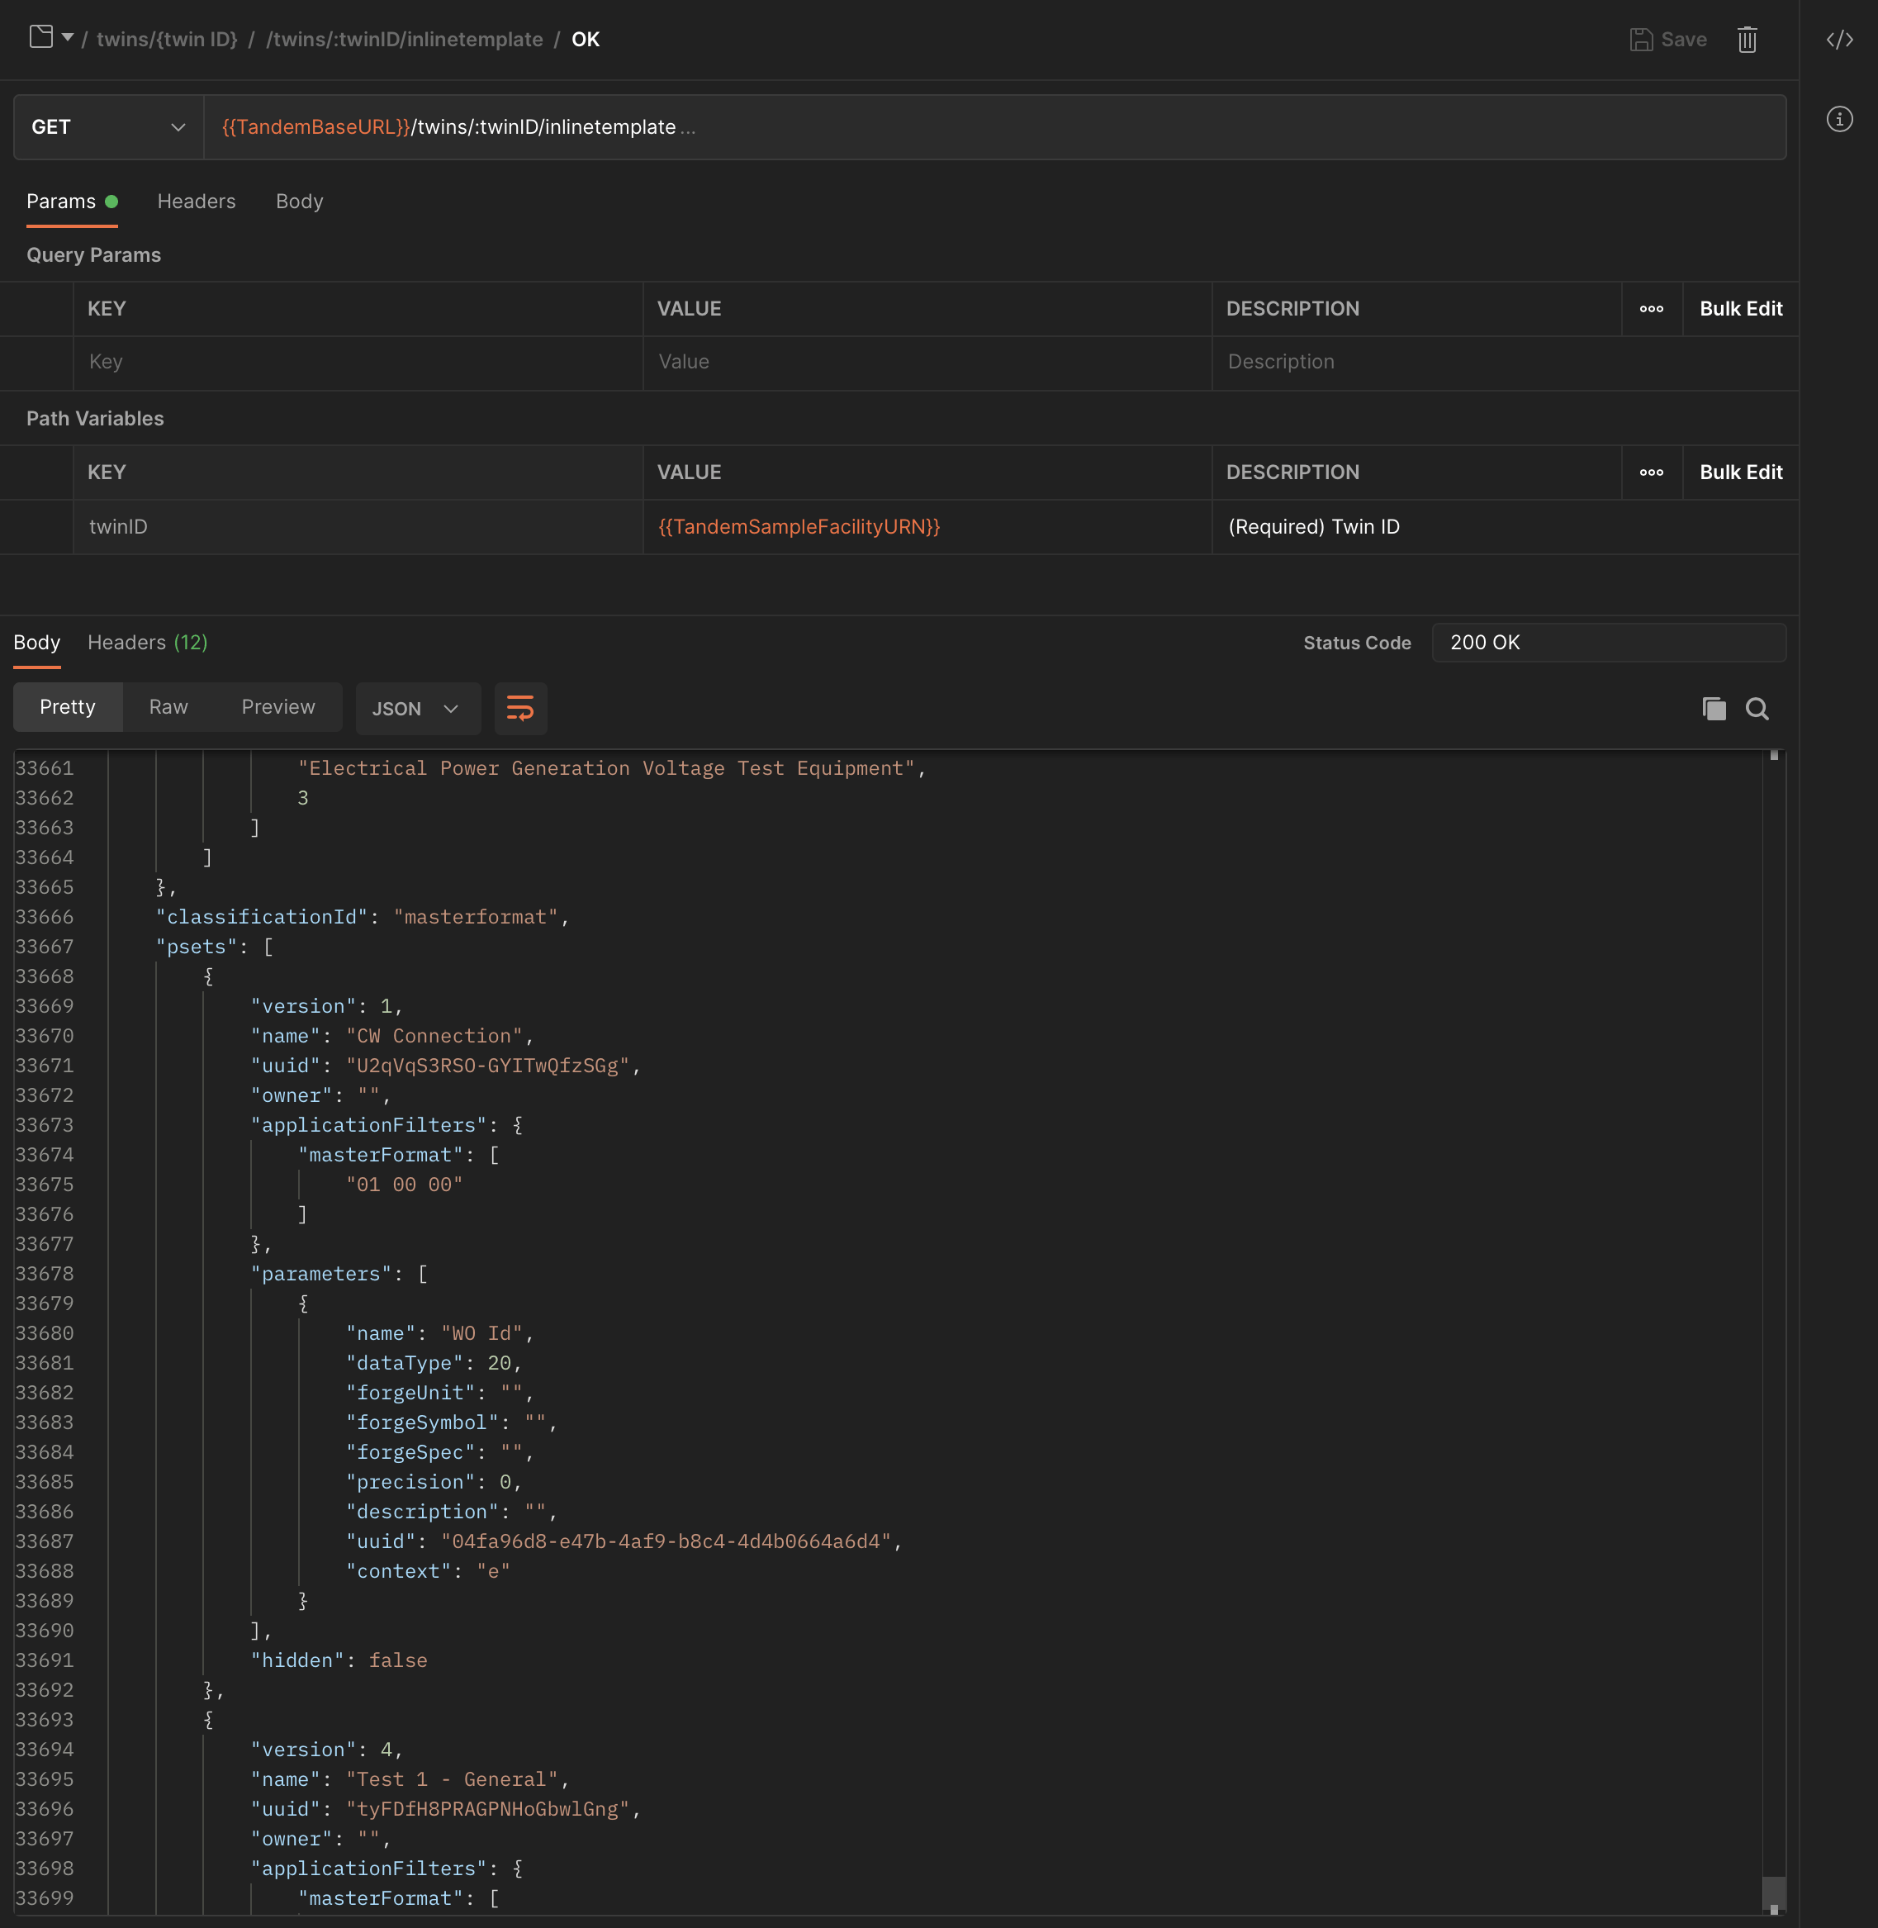This screenshot has height=1928, width=1878.
Task: Click the "classificationId" line in response
Action: (x=362, y=917)
